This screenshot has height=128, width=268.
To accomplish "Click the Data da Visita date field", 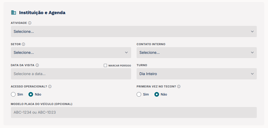I will [71, 74].
